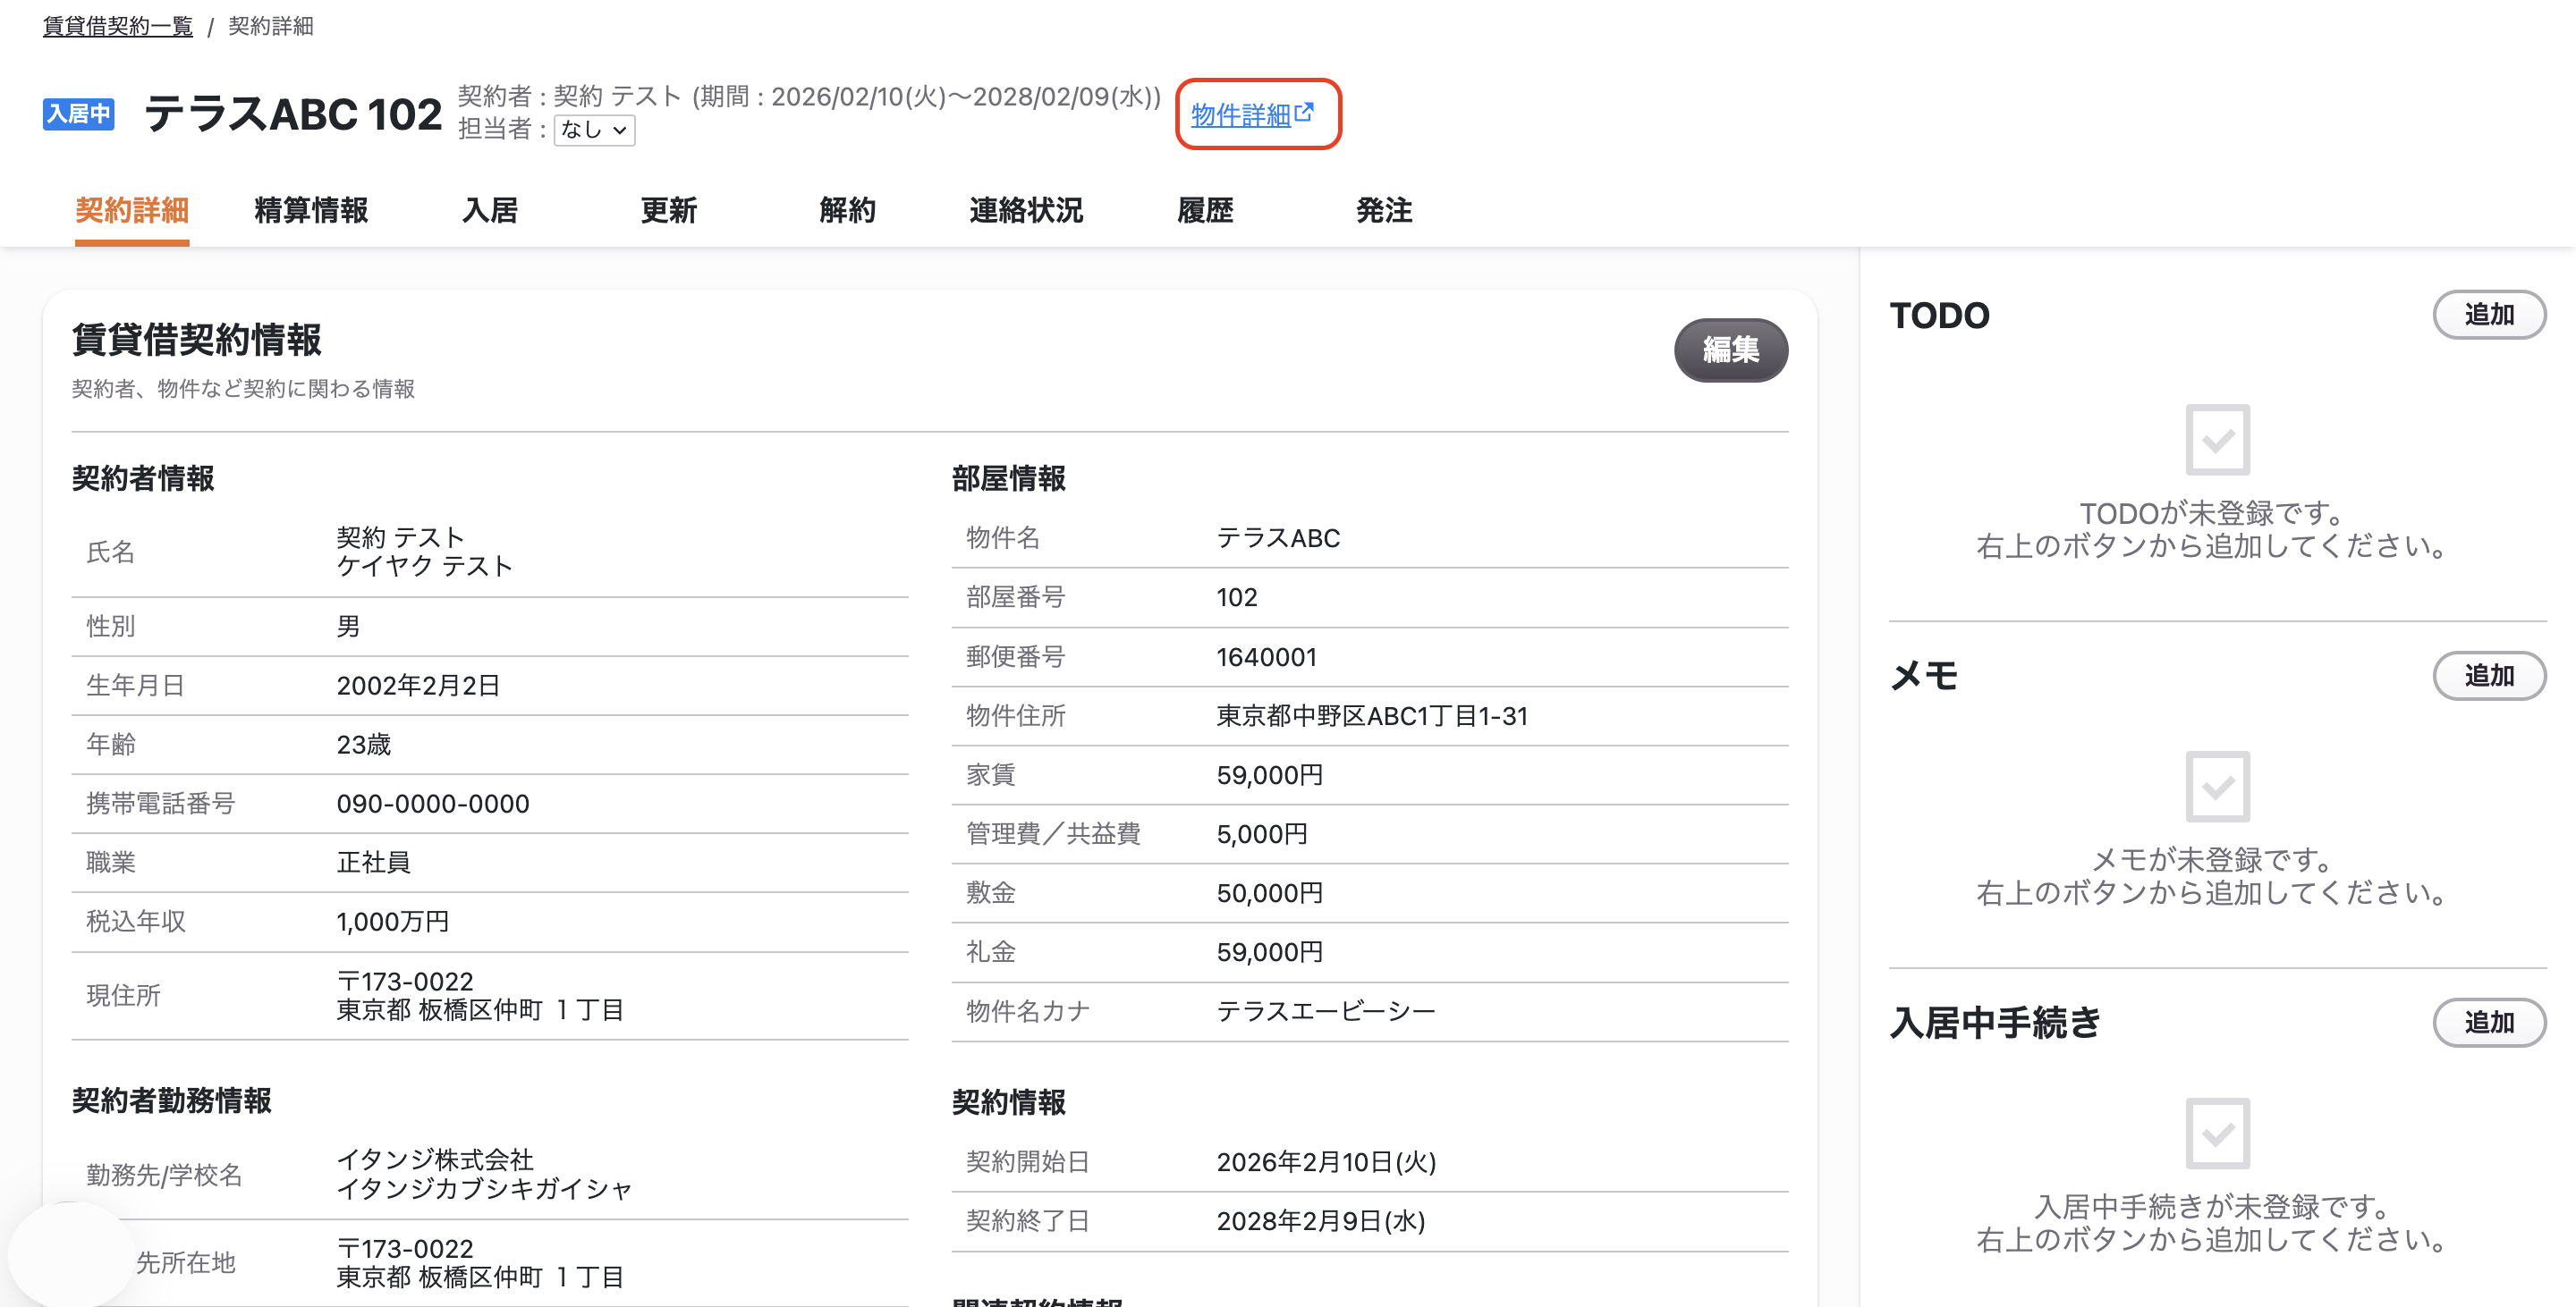Click the postal code 1640001

pos(1266,656)
